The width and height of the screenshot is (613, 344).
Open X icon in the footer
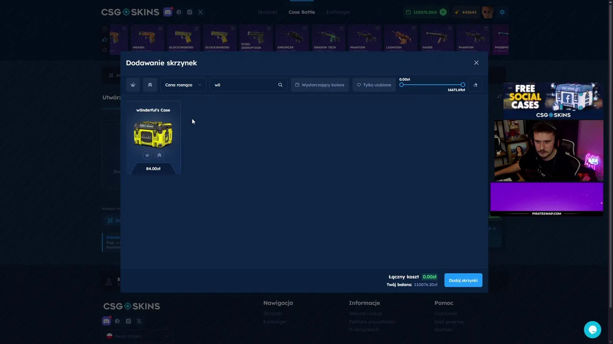(x=139, y=321)
